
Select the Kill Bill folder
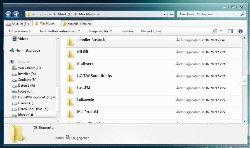click(x=153, y=54)
